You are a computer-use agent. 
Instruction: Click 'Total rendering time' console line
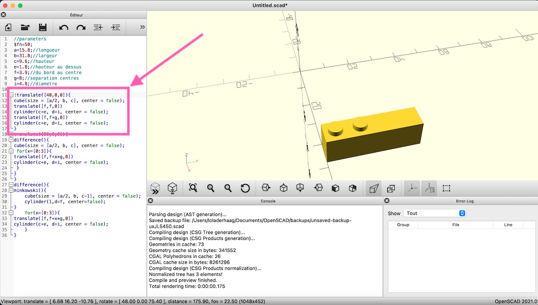[187, 286]
